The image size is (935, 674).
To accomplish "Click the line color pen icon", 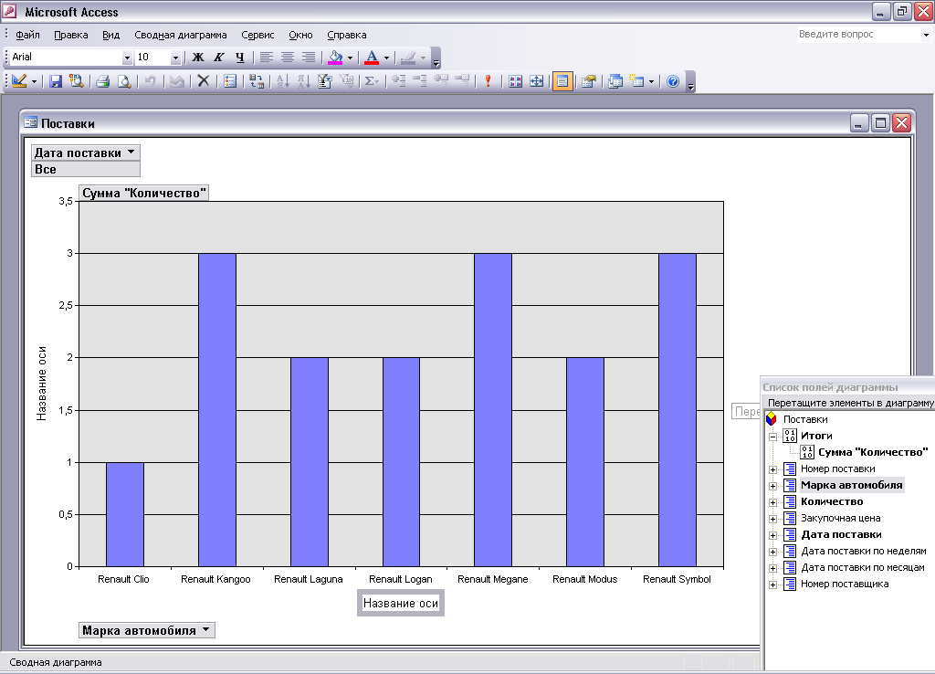I will tap(408, 58).
